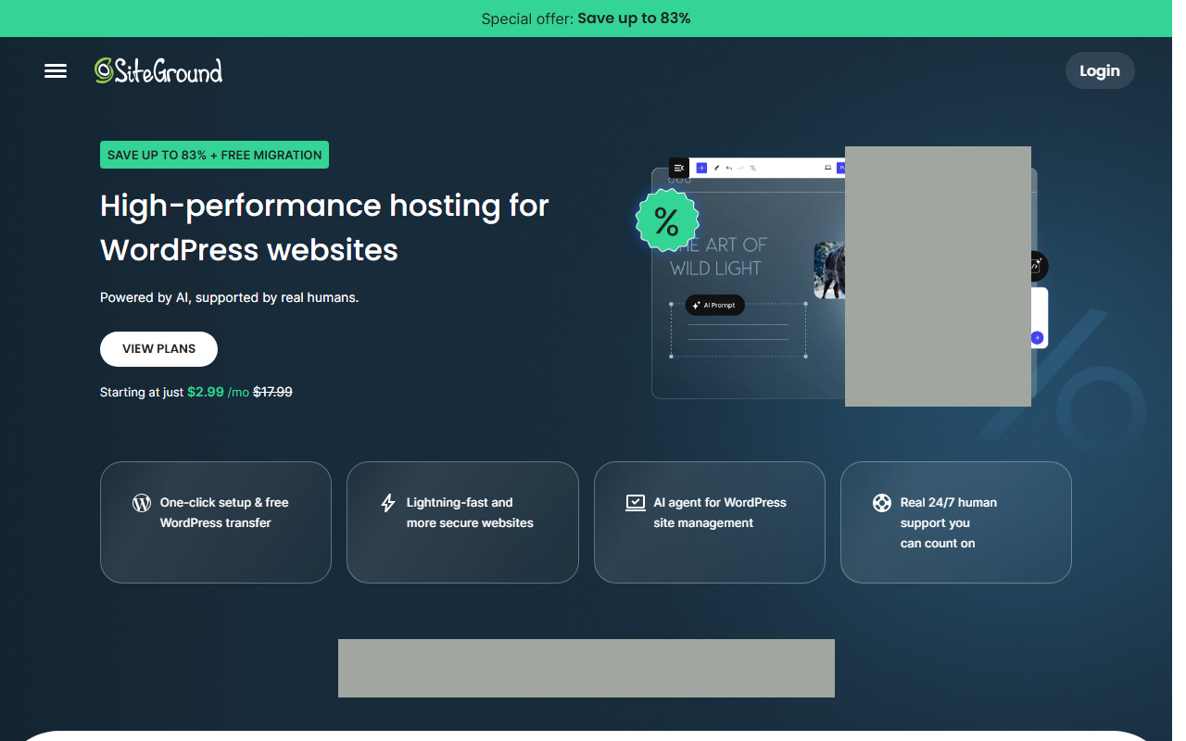Click the green percent discount badge
Screen dimensions: 1186x741
coord(666,220)
